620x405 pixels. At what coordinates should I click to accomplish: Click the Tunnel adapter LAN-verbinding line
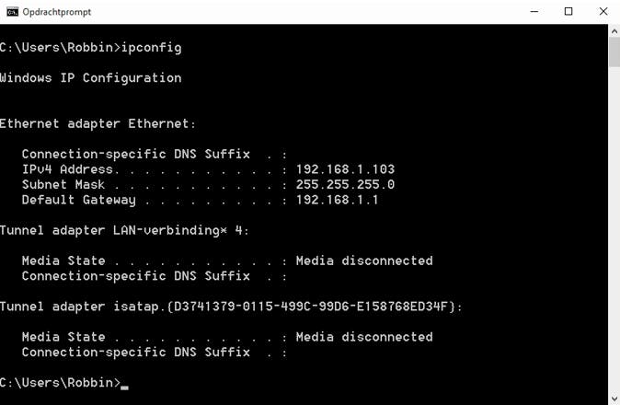(124, 230)
